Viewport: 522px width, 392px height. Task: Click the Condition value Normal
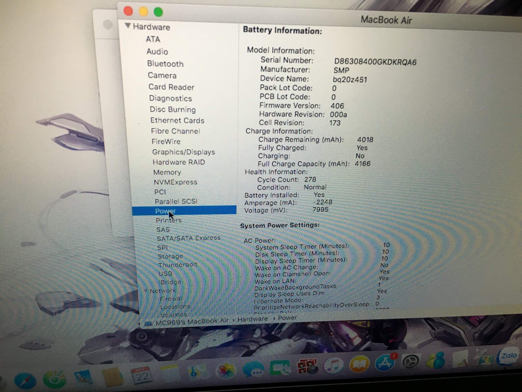coord(315,187)
